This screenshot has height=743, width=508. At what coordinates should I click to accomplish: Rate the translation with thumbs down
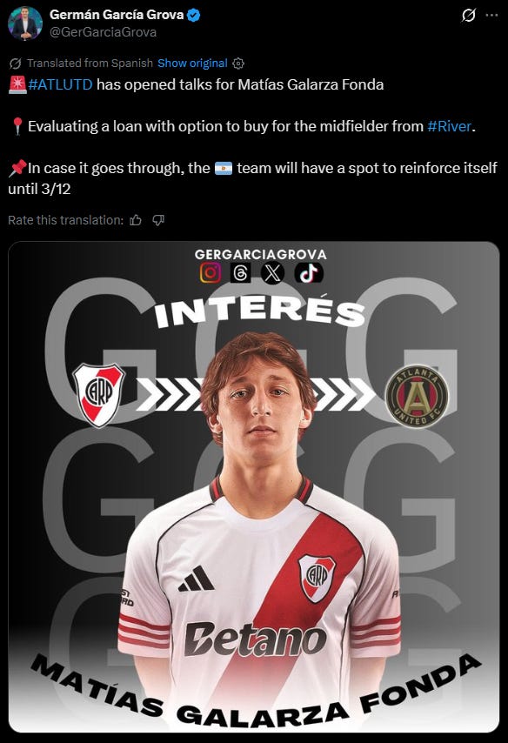click(x=157, y=220)
